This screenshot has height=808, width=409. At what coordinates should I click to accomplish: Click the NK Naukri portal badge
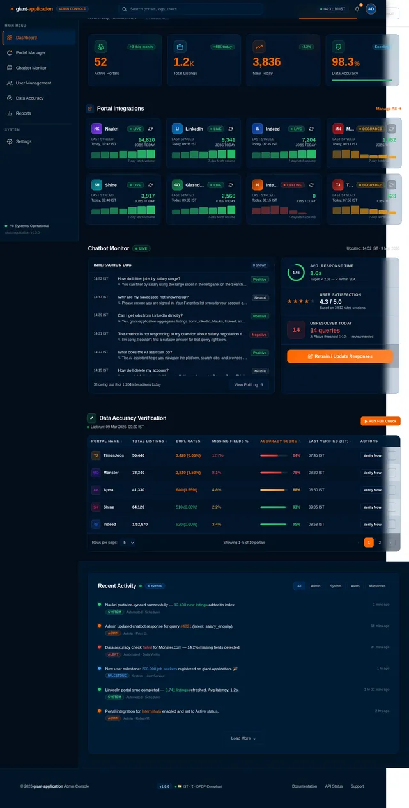[96, 129]
